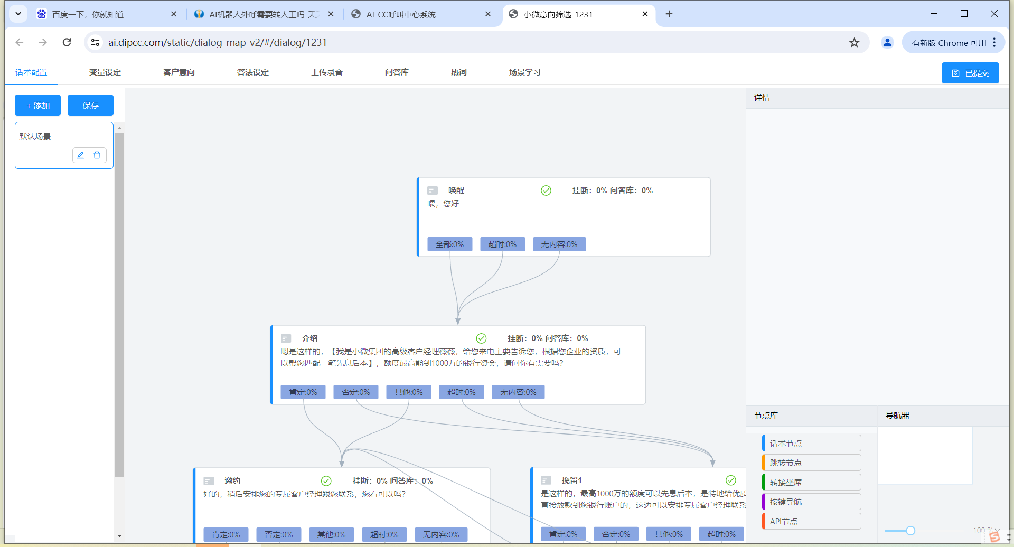Open the tab search dropdown arrow
Screen dimensions: 1014x547
point(18,14)
